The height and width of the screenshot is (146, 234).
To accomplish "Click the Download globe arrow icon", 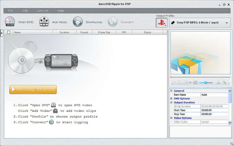I will point(78,22).
